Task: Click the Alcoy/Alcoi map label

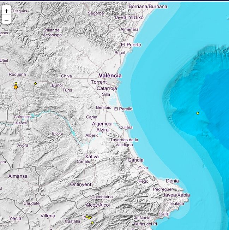Action: click(98, 205)
